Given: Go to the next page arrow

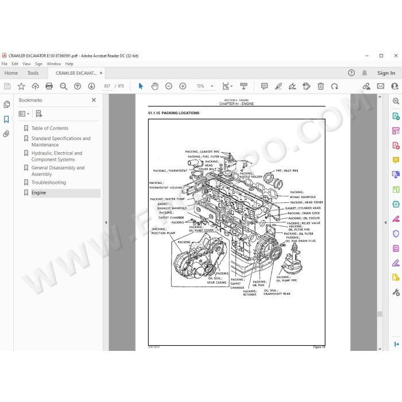Looking at the screenshot, I should pyautogui.click(x=91, y=86).
